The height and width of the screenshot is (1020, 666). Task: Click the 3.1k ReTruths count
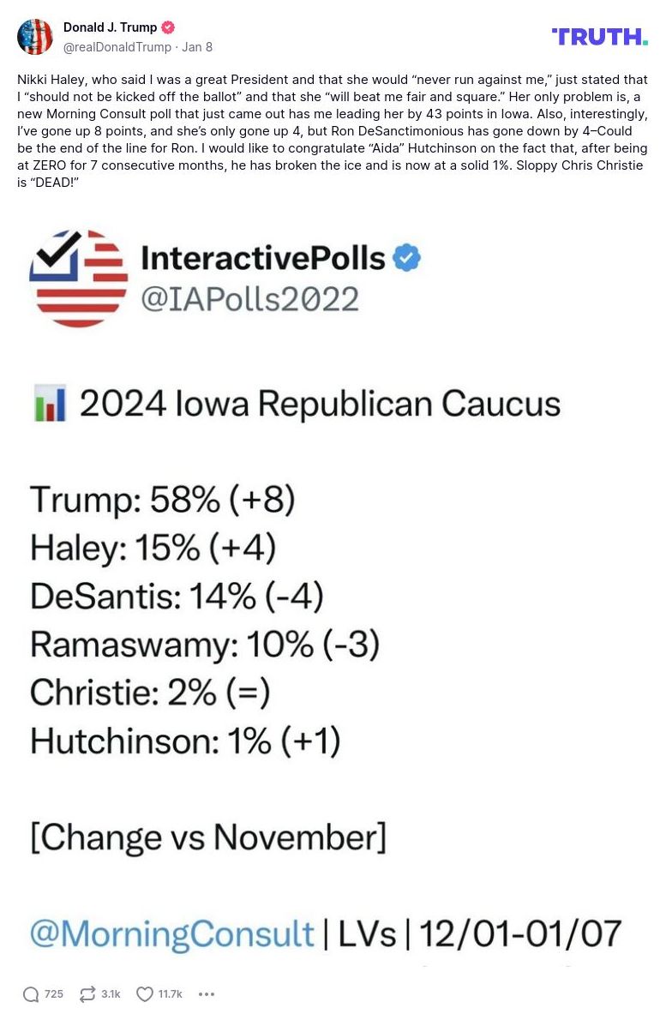111,994
